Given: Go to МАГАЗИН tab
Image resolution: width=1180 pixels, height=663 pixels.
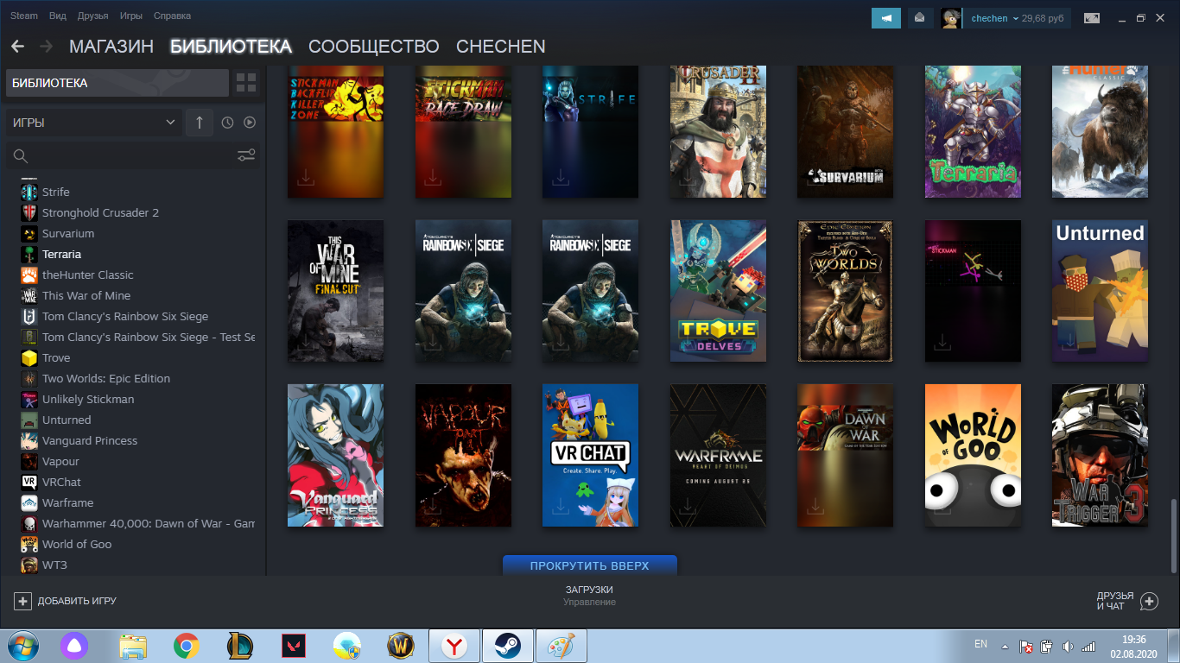Looking at the screenshot, I should pos(111,47).
